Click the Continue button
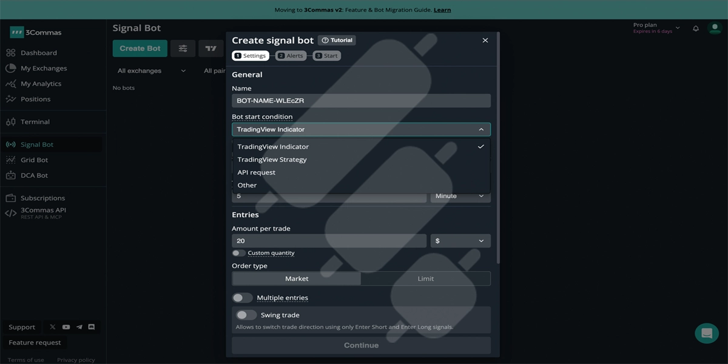This screenshot has height=364, width=728. point(361,345)
